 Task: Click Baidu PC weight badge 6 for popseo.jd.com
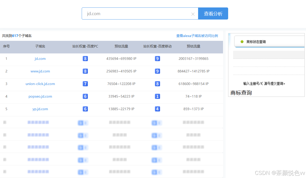85,96
